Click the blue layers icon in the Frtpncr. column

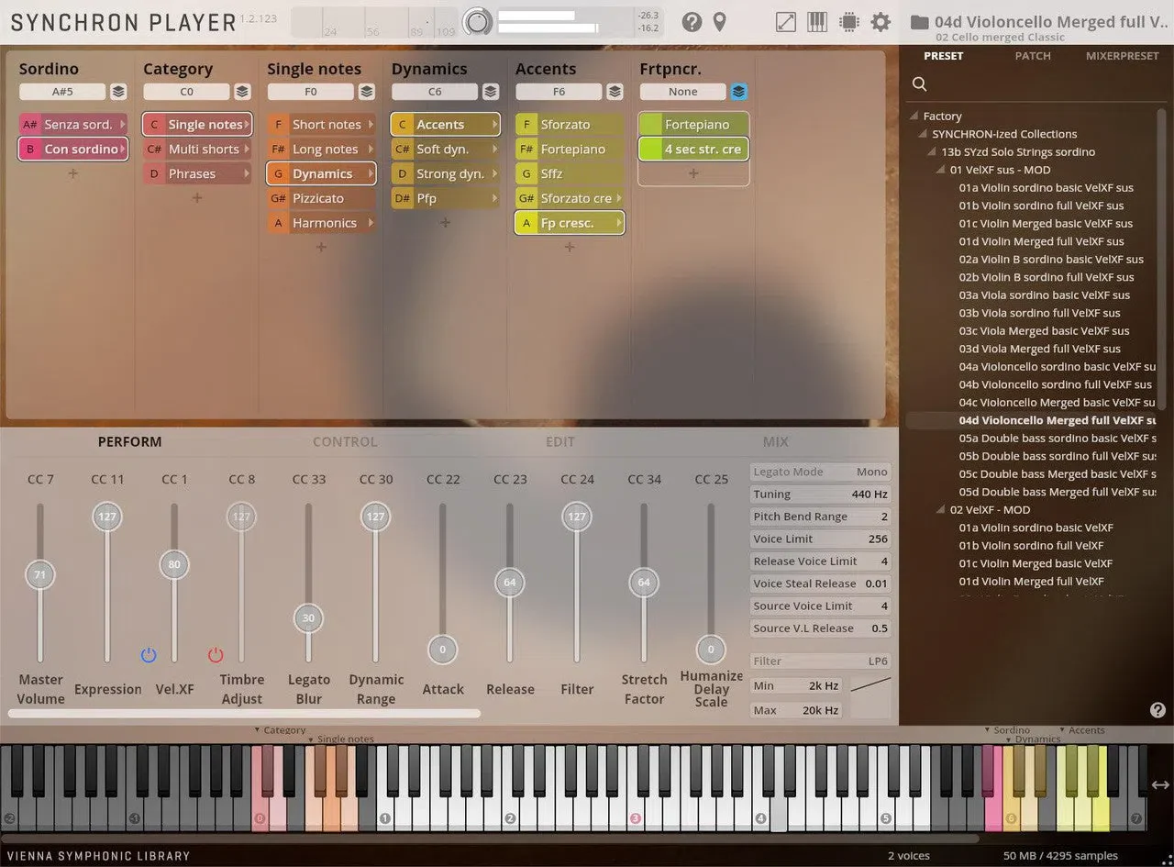pos(739,92)
